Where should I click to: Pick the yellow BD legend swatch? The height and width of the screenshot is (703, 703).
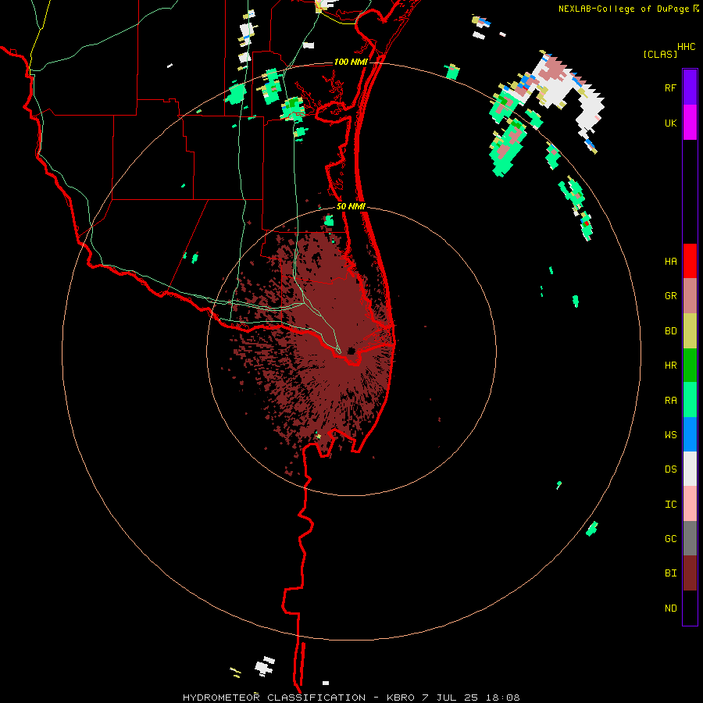pos(690,330)
